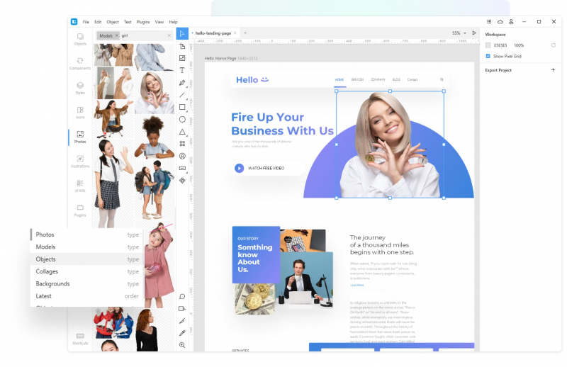Activate the Comment tool
Image resolution: width=567 pixels, height=367 pixels.
[182, 296]
